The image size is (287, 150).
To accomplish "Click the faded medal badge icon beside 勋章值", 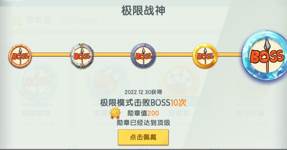I will [17, 20].
